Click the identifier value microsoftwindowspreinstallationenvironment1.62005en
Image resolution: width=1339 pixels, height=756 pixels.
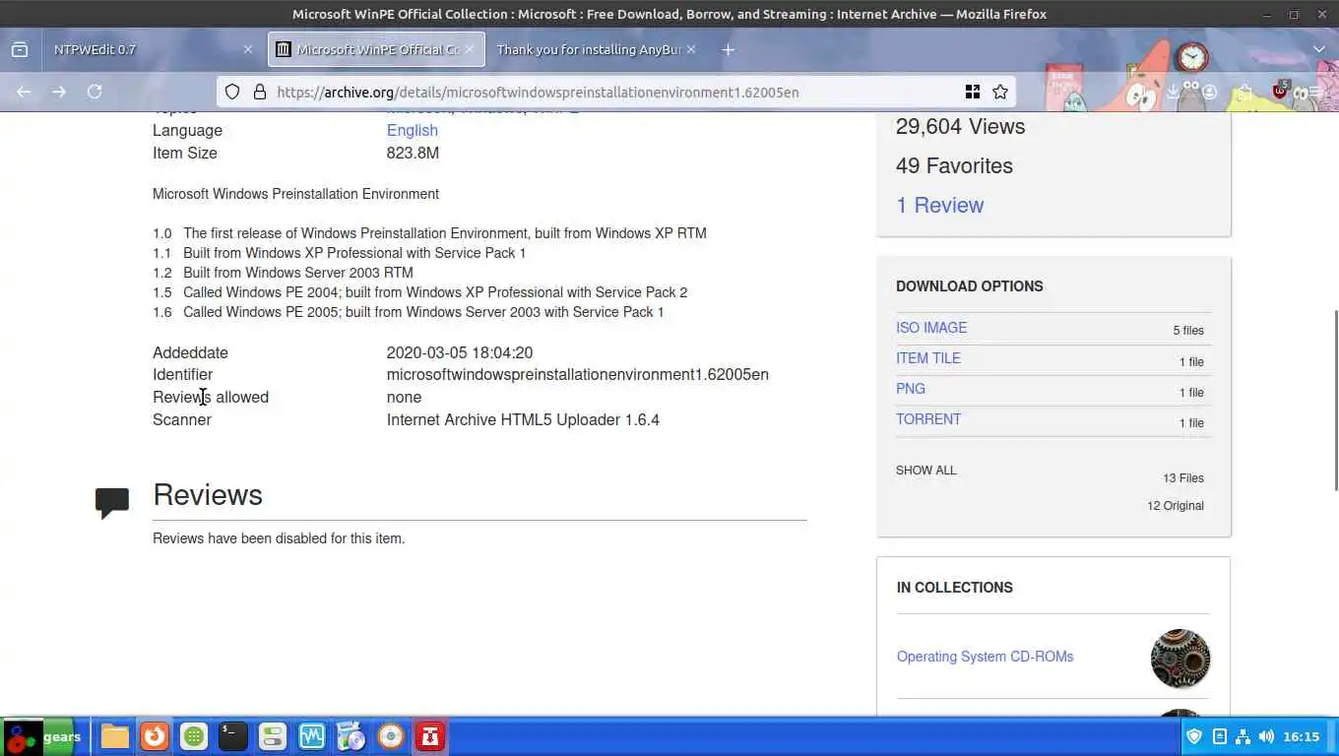point(578,374)
